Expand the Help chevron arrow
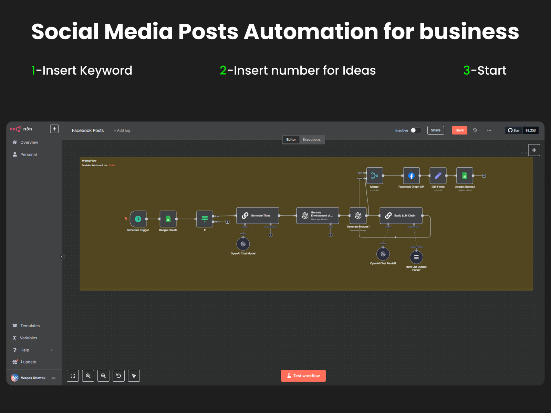551x413 pixels. pyautogui.click(x=51, y=350)
